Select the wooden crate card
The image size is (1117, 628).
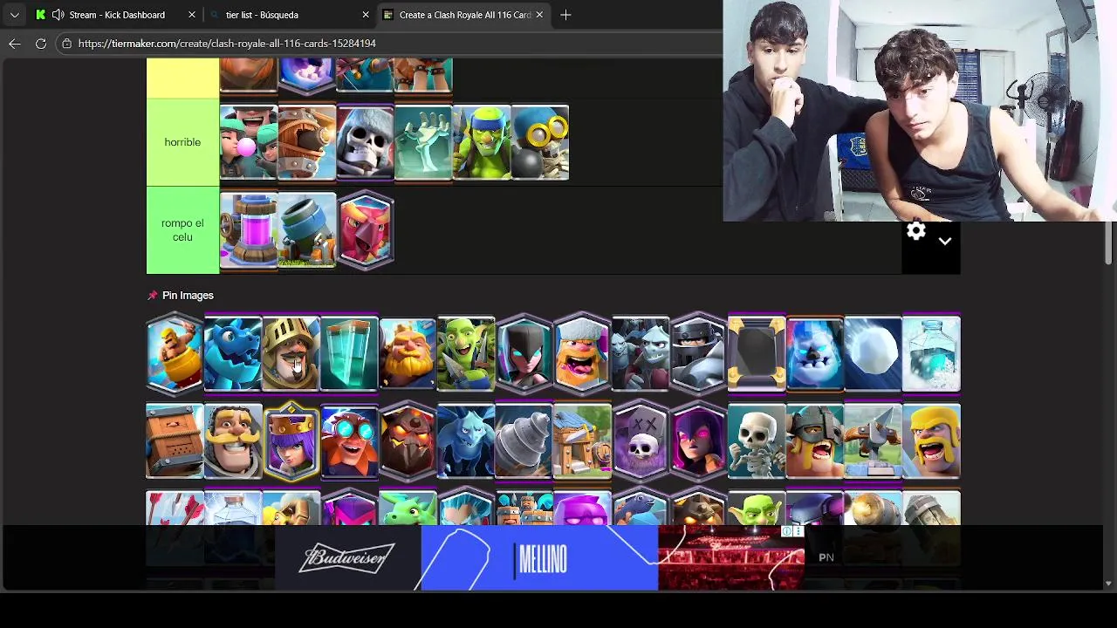[x=175, y=441]
